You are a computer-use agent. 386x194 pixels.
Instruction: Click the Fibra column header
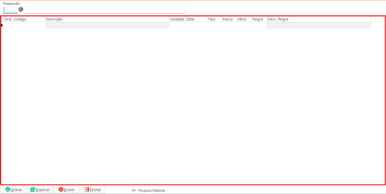coord(244,19)
